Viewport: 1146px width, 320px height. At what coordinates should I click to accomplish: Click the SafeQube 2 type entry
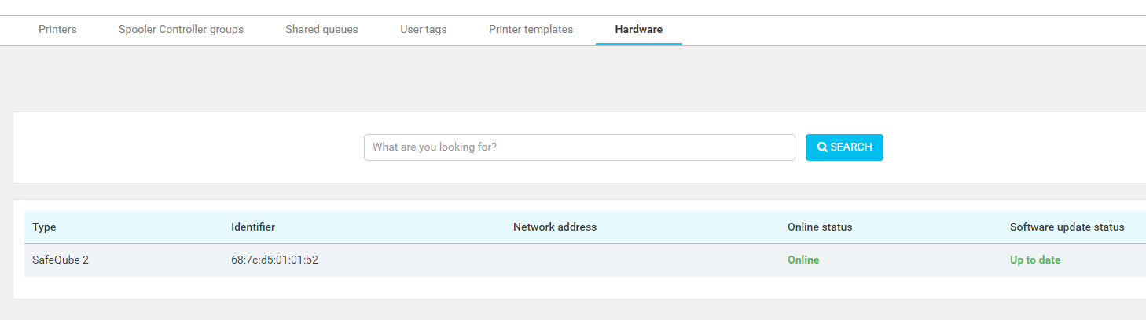[x=60, y=260]
